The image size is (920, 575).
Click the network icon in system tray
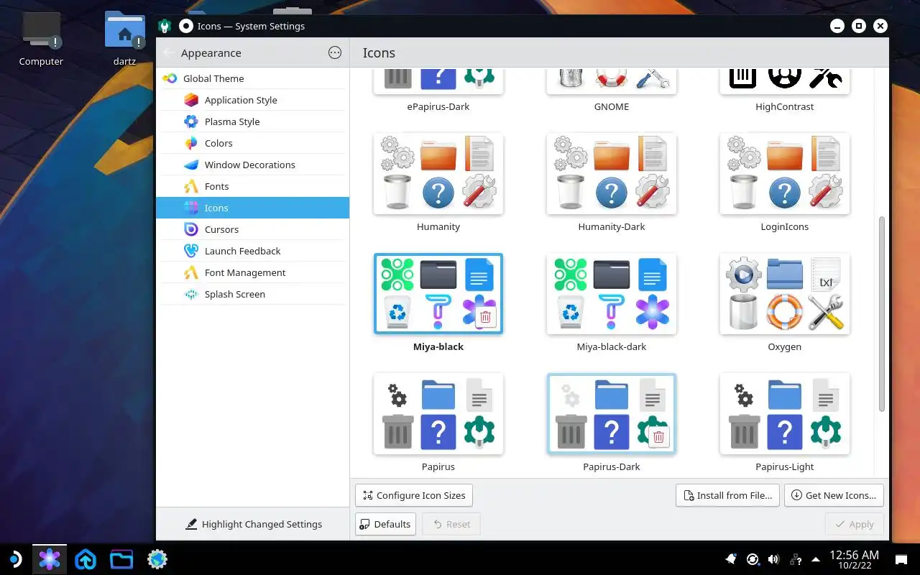click(x=795, y=558)
